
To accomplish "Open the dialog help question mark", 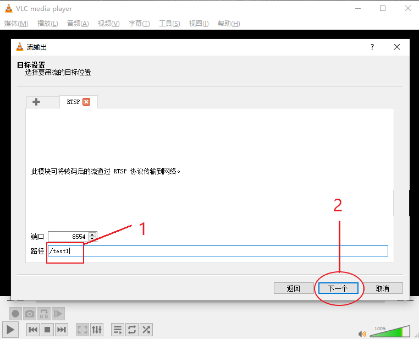I will pyautogui.click(x=372, y=47).
